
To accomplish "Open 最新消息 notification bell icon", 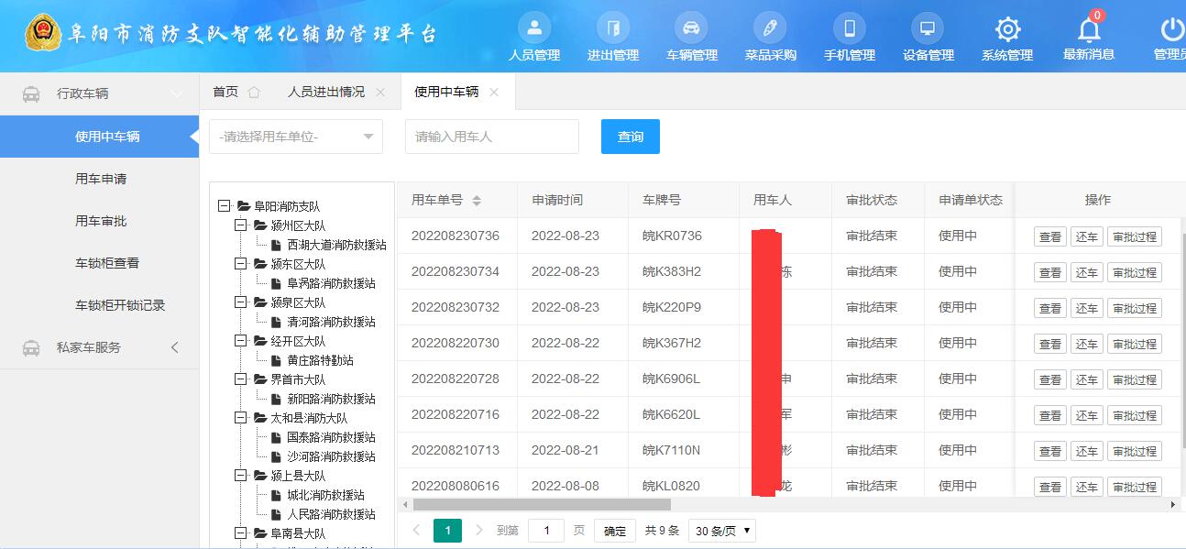I will point(1088,28).
